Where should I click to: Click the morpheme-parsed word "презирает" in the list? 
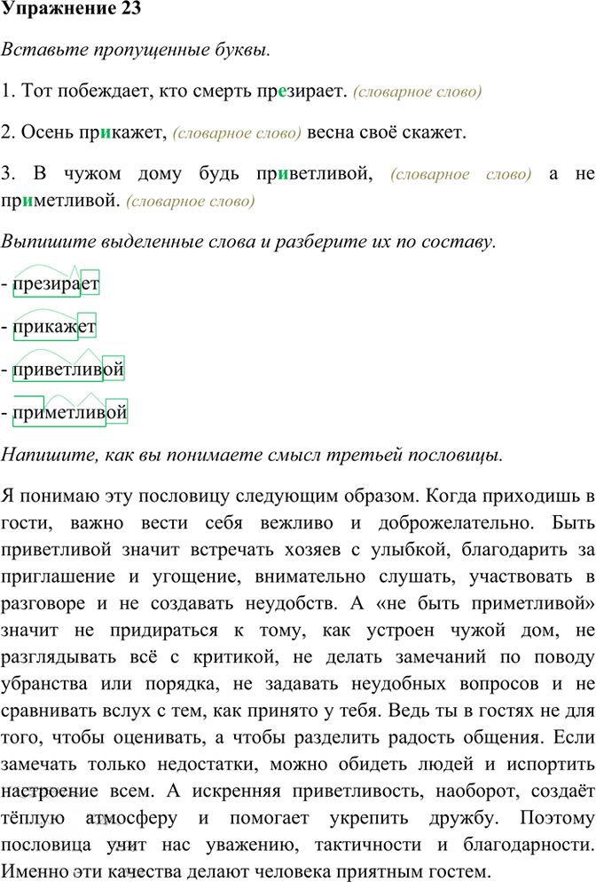tap(56, 283)
